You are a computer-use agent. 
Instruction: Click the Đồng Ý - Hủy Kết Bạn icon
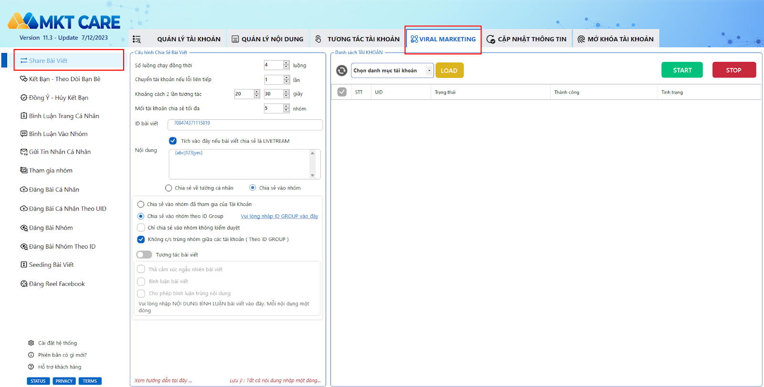[x=24, y=97]
